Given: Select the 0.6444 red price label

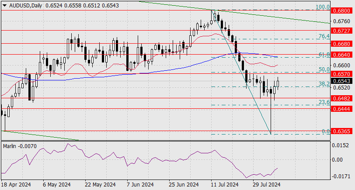Looking at the screenshot, I should [342, 109].
